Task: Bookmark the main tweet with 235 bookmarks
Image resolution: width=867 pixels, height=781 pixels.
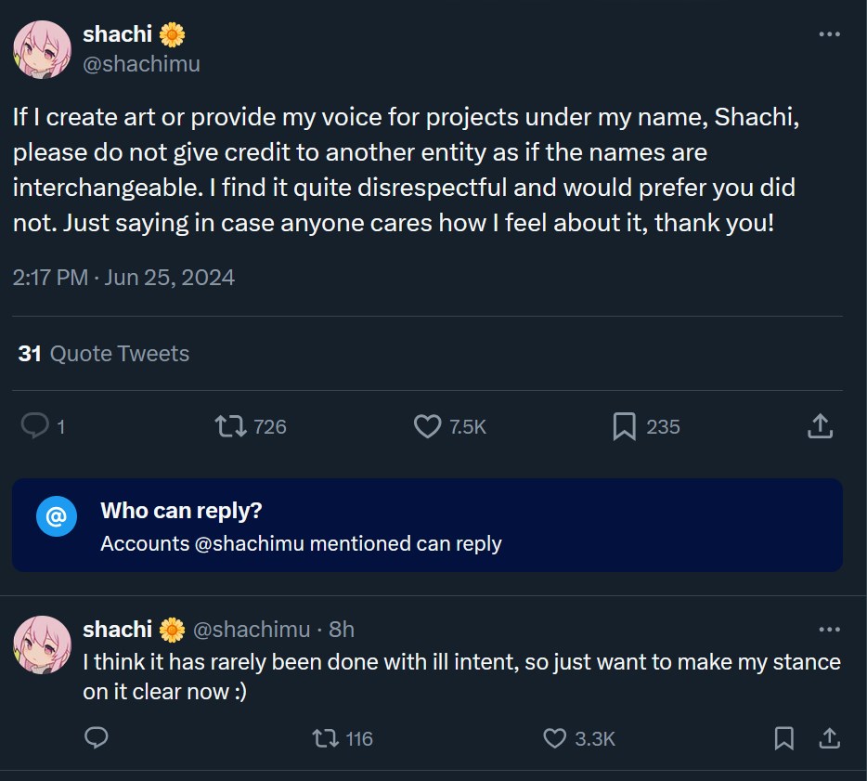Action: pos(624,426)
